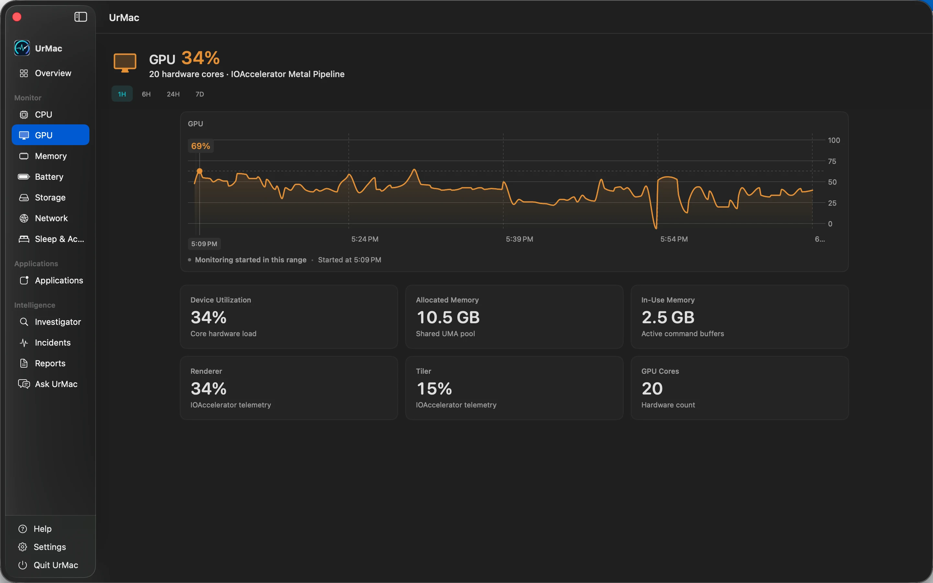Open the Incidents section
This screenshot has width=933, height=583.
point(51,342)
